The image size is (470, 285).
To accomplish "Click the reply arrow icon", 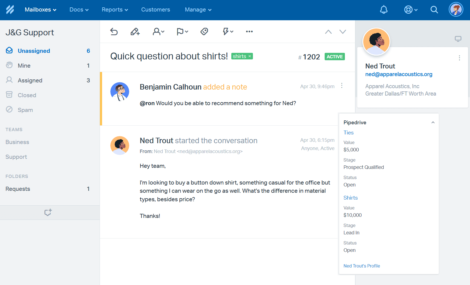I will click(x=114, y=32).
